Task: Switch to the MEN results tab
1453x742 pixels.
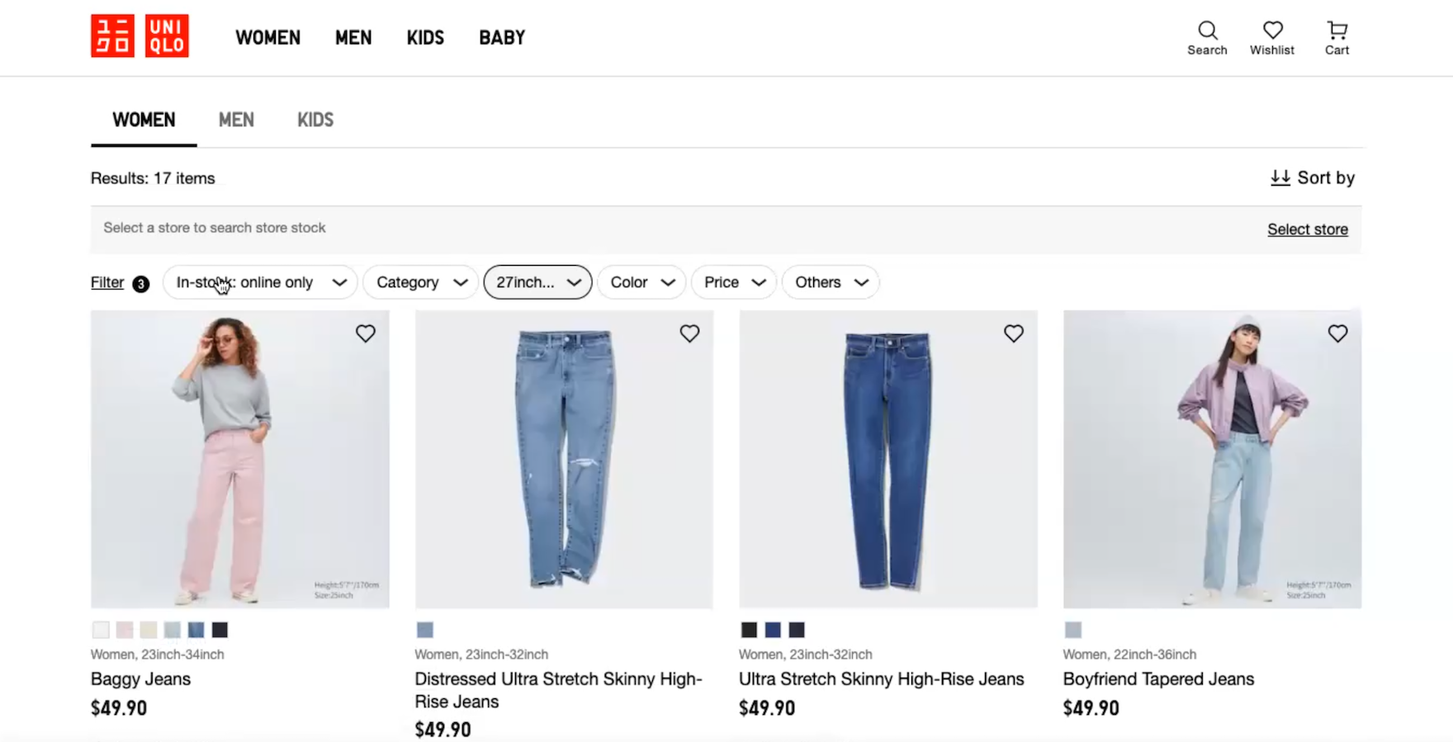Action: (236, 121)
